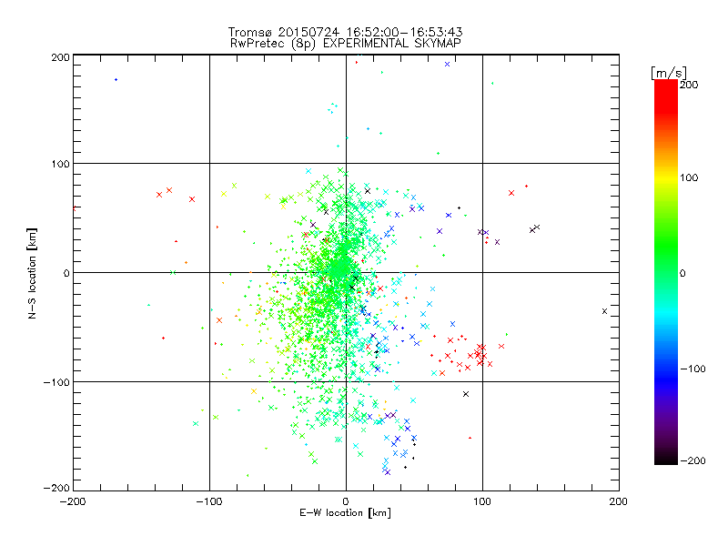
Task: Click the colorbar tick label '0'
Action: pyautogui.click(x=682, y=273)
